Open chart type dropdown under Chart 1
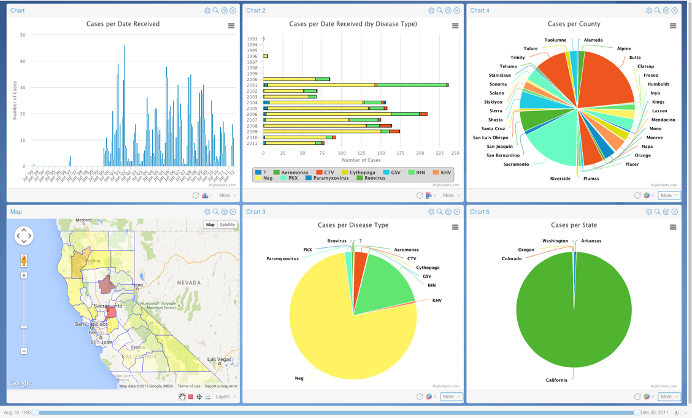This screenshot has width=692, height=418. (x=207, y=196)
